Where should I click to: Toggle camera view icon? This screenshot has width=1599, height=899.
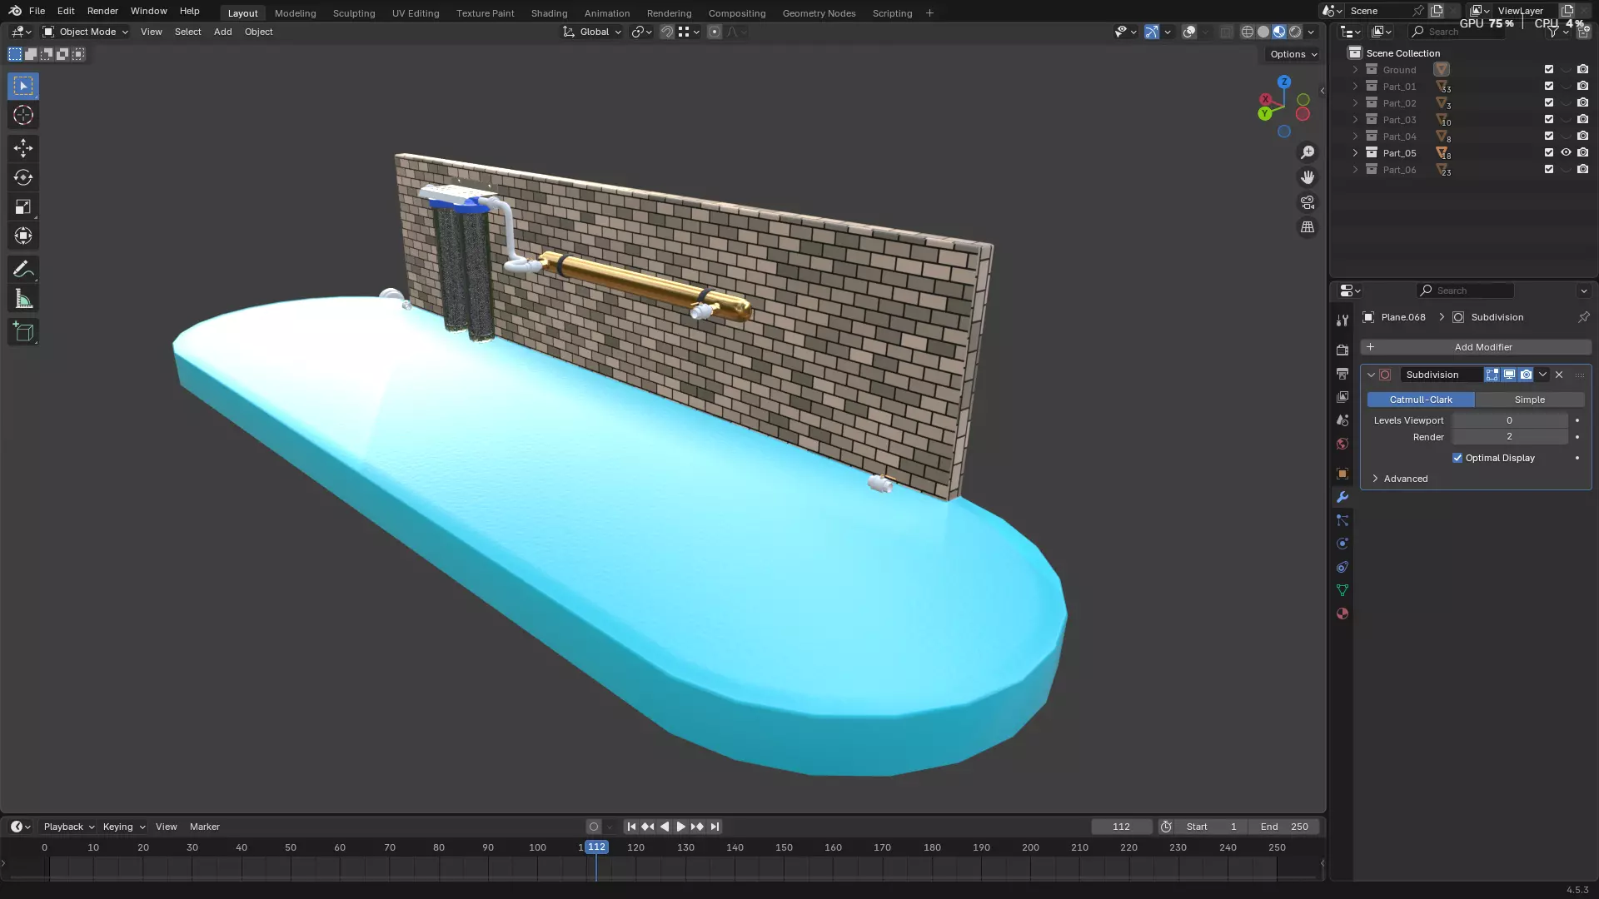point(1308,202)
